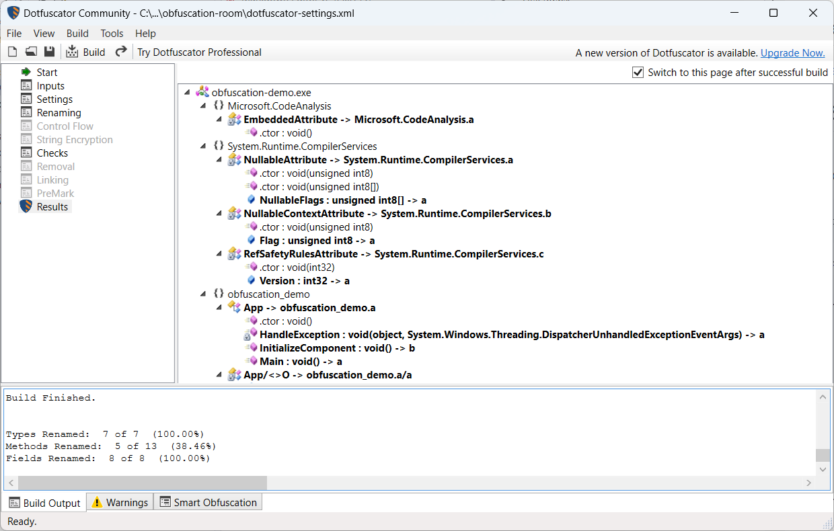
Task: Click the NullableFlags field icon
Action: (252, 200)
